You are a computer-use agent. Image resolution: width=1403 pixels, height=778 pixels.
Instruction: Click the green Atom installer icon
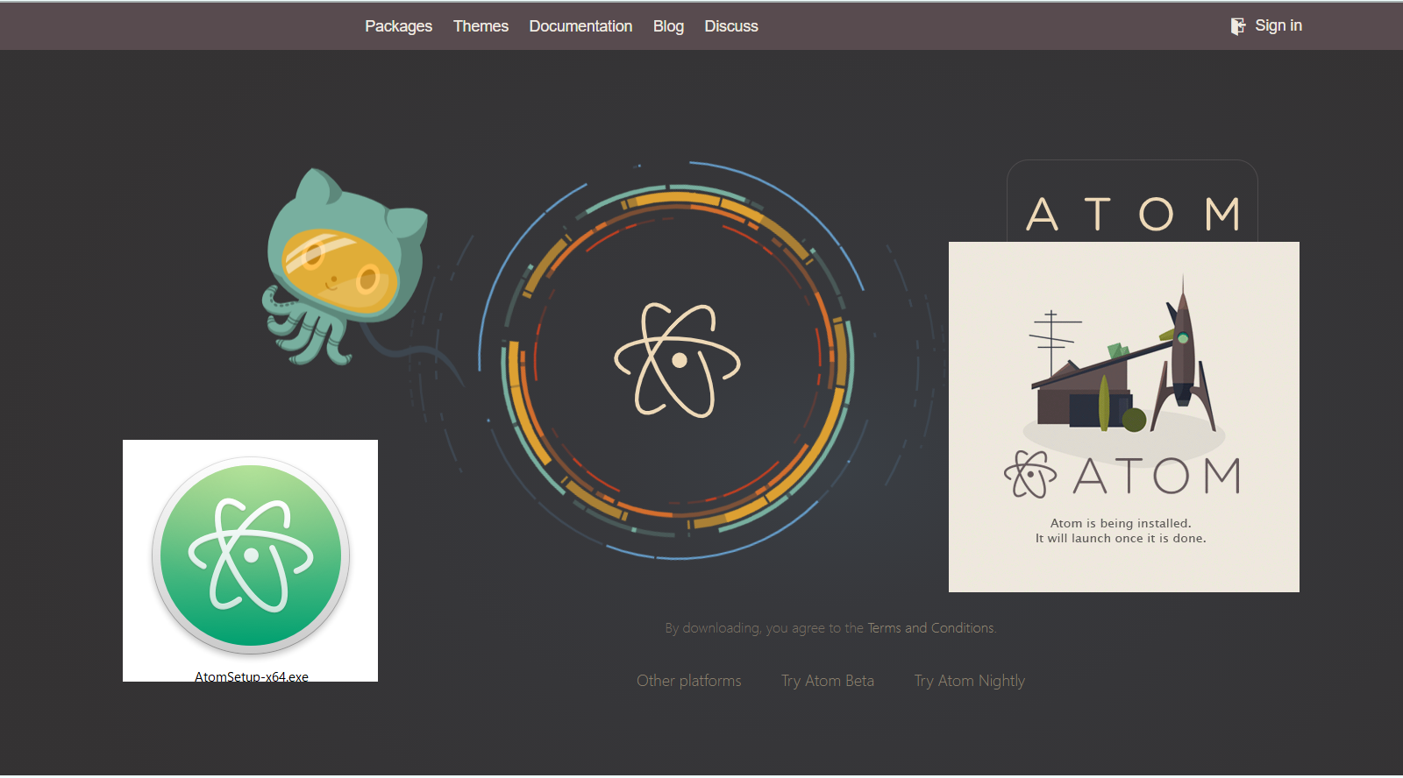pos(251,555)
